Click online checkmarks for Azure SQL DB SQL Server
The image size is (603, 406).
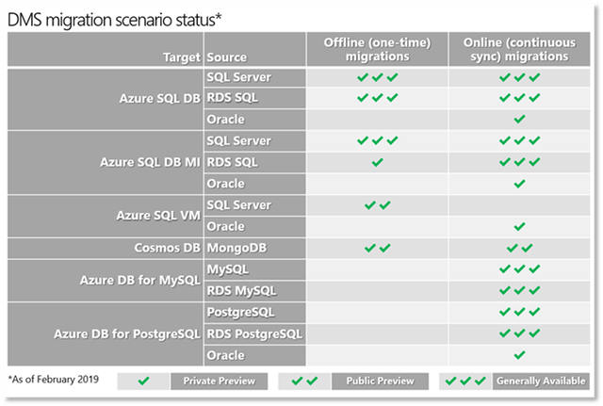point(519,77)
